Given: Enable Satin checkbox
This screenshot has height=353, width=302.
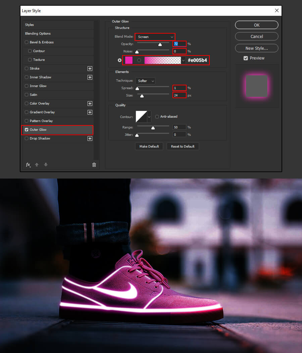Looking at the screenshot, I should click(27, 95).
